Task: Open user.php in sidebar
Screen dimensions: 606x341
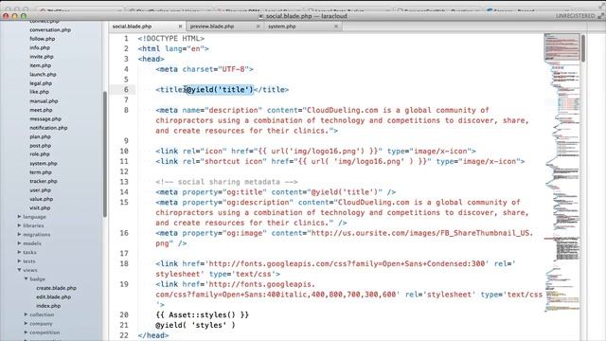Action: [x=40, y=189]
